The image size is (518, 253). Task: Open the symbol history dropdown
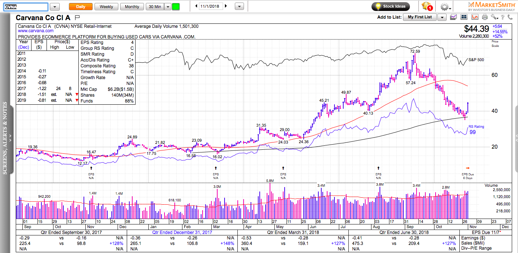(x=55, y=7)
